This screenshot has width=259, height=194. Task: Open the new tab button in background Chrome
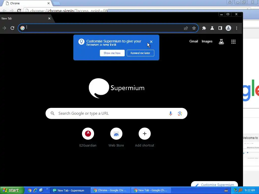(56, 3)
